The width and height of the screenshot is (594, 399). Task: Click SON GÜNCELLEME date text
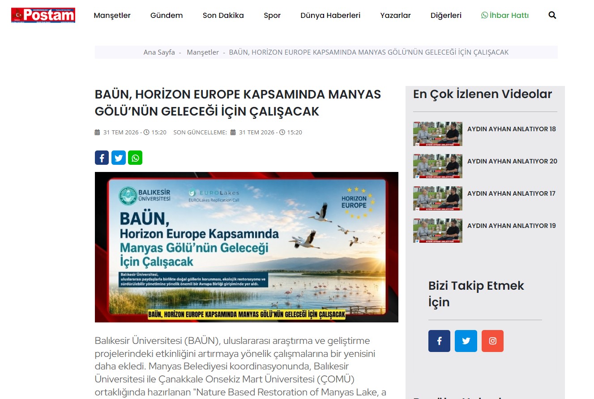[238, 133]
